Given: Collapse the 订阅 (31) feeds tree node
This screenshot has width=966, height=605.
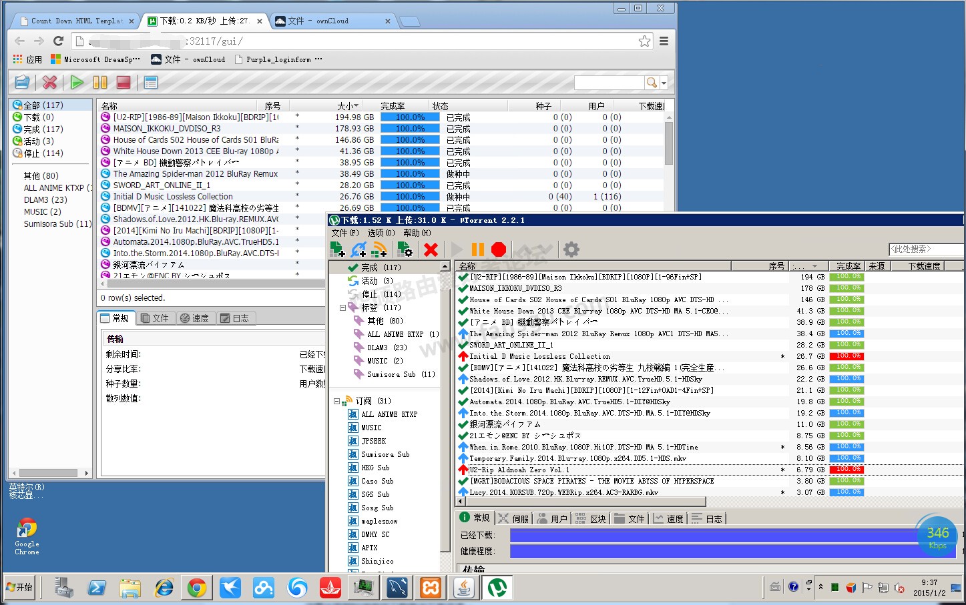Looking at the screenshot, I should (x=337, y=401).
